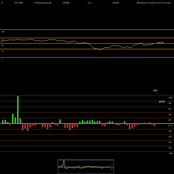Click the 'Flexshares Credit Scored US Long C' title
174x174 pixels.
pyautogui.click(x=154, y=3)
